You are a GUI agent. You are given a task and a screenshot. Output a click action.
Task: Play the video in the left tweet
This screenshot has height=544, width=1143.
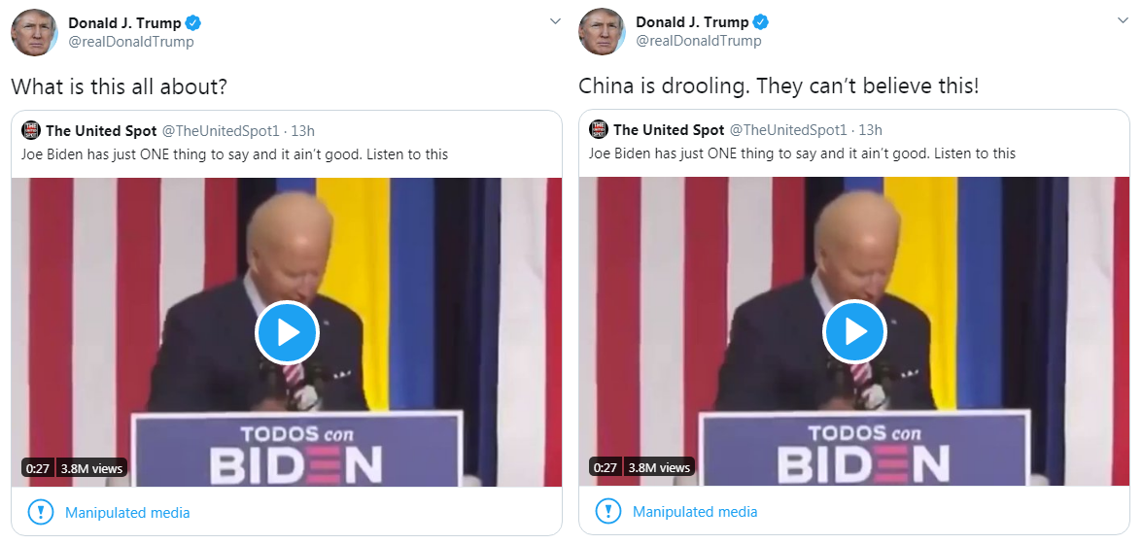click(x=288, y=332)
